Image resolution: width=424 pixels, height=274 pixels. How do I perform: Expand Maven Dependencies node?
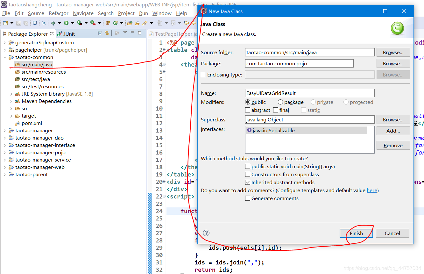(11, 101)
